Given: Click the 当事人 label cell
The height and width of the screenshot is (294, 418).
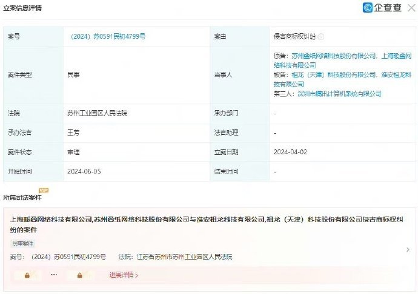Looking at the screenshot, I should 240,75.
